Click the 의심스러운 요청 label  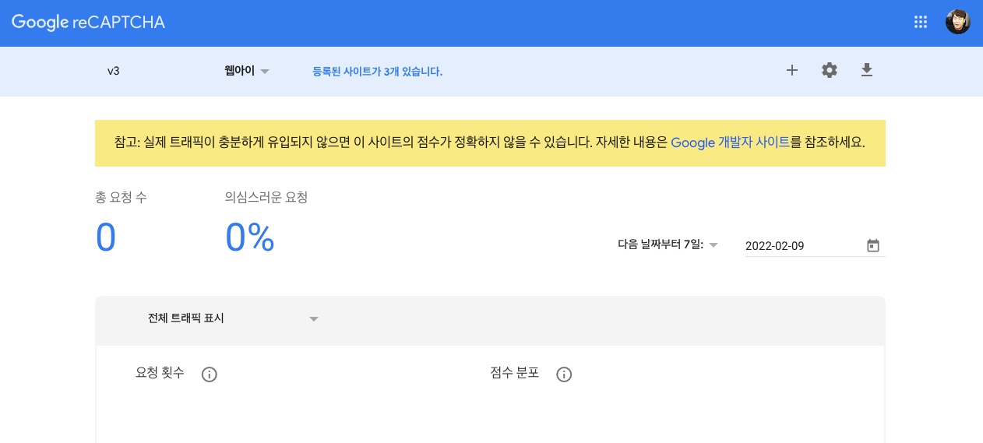(266, 198)
